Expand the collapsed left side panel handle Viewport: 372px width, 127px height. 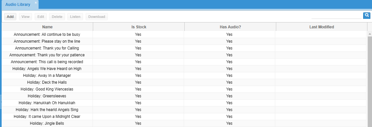[x=1, y=102]
